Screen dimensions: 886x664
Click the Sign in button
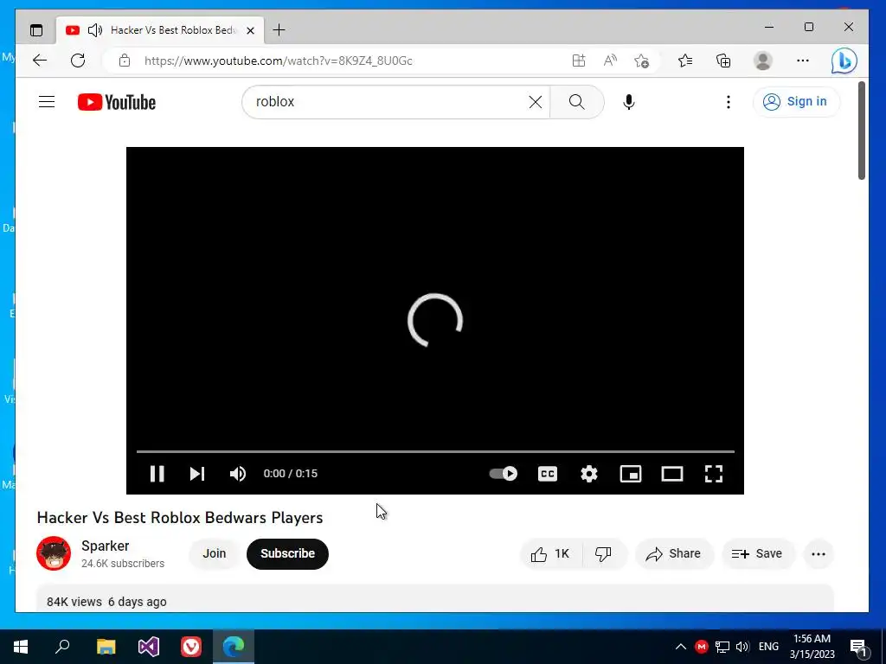point(796,102)
